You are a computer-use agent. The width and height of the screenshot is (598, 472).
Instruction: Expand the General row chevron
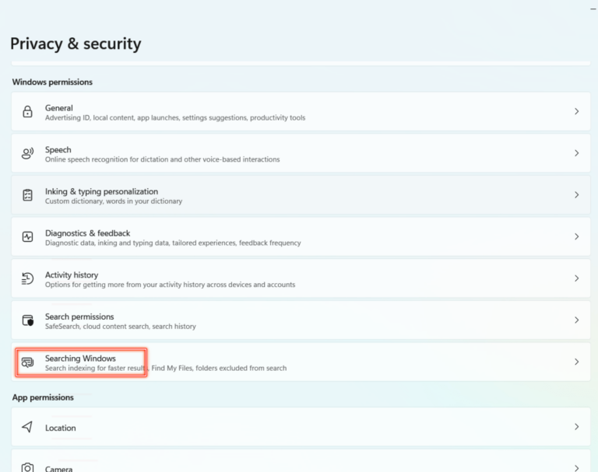click(x=576, y=112)
